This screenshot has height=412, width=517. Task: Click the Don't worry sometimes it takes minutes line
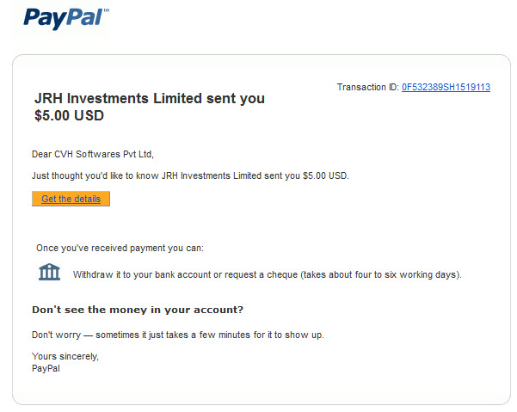point(178,335)
